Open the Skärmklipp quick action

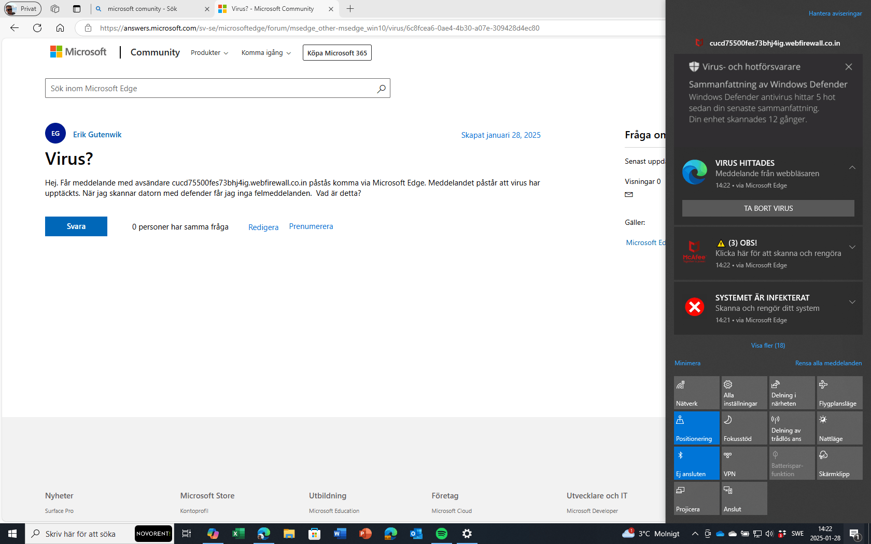tap(839, 463)
